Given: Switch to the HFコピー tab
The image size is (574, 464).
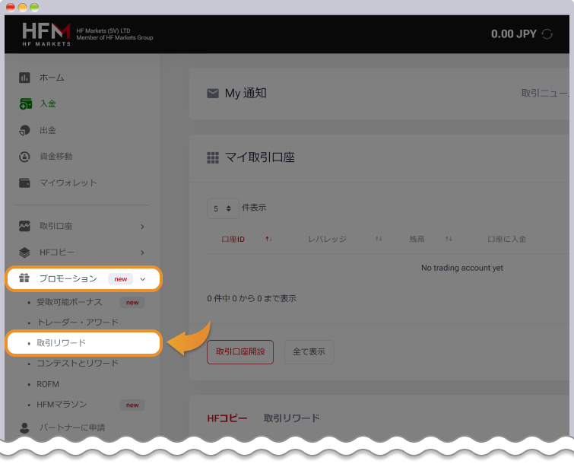Looking at the screenshot, I should 227,418.
